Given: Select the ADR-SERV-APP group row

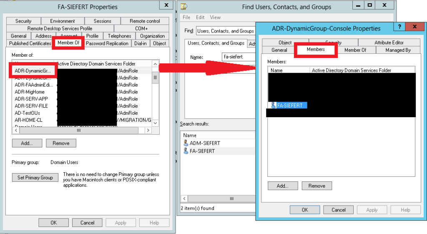Looking at the screenshot, I should [31, 99].
